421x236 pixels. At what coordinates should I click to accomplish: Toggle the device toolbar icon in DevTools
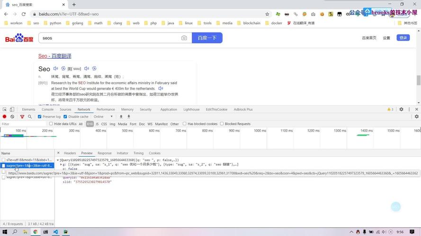pyautogui.click(x=12, y=110)
